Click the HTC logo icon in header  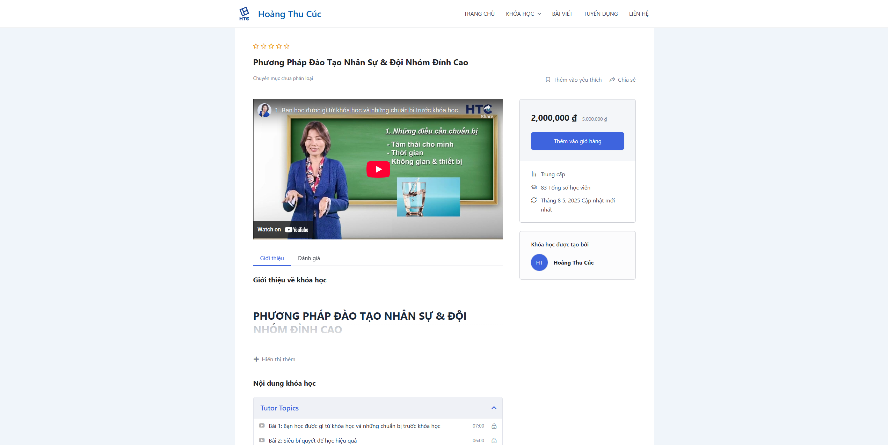click(x=244, y=14)
